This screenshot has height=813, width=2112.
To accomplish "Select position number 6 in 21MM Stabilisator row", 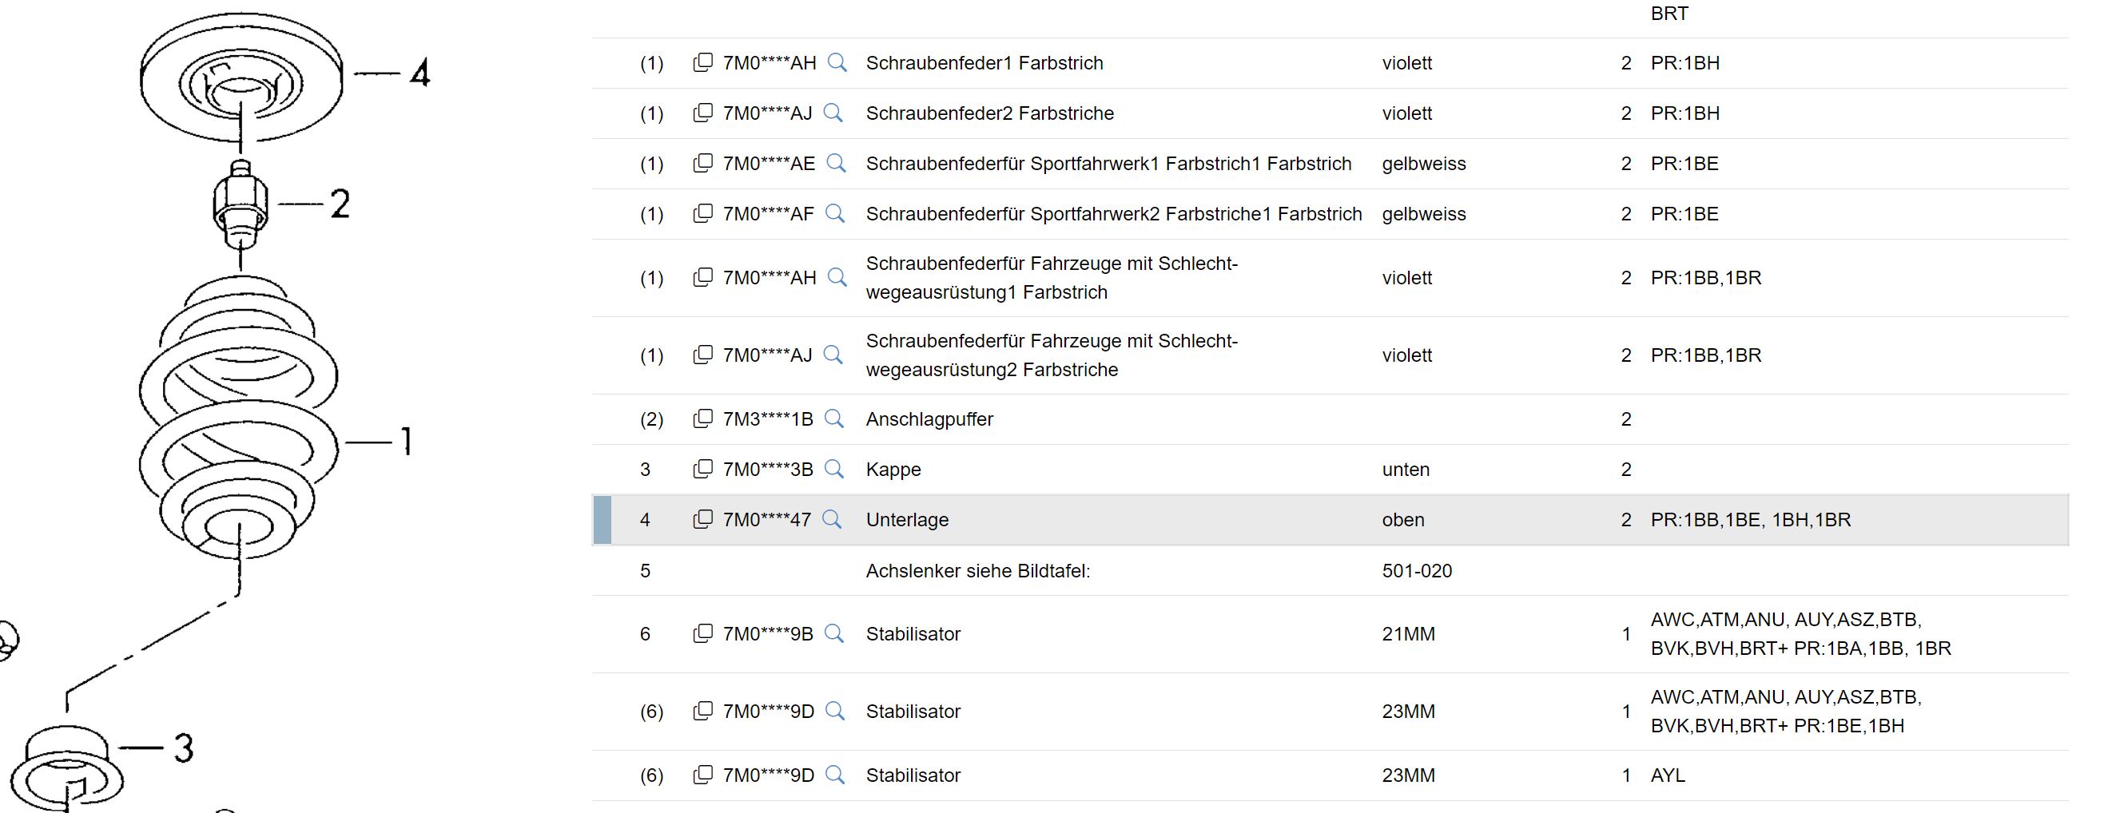I will click(x=645, y=634).
